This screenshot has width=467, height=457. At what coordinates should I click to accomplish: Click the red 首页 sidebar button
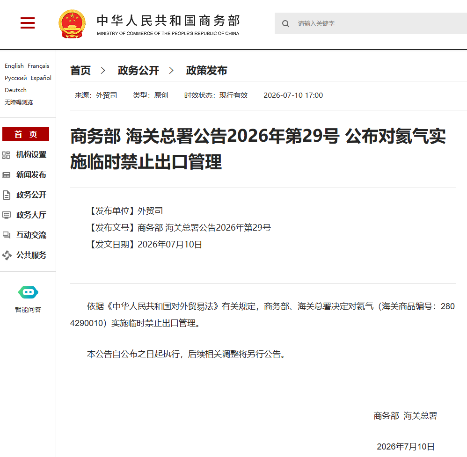[x=26, y=134]
